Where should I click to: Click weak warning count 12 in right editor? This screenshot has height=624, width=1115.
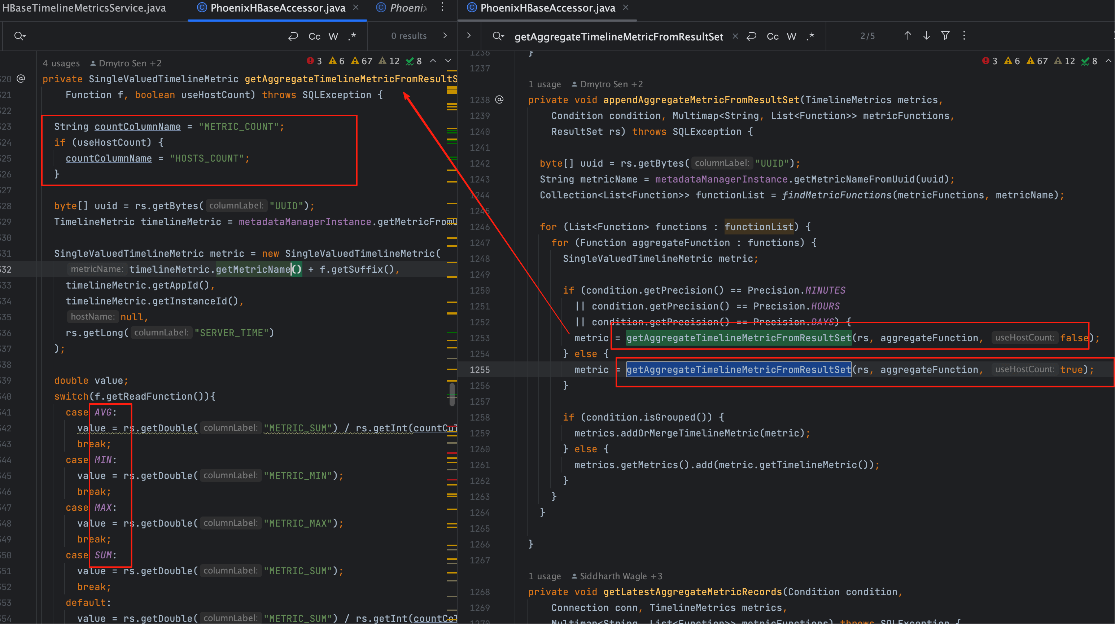tap(1065, 61)
